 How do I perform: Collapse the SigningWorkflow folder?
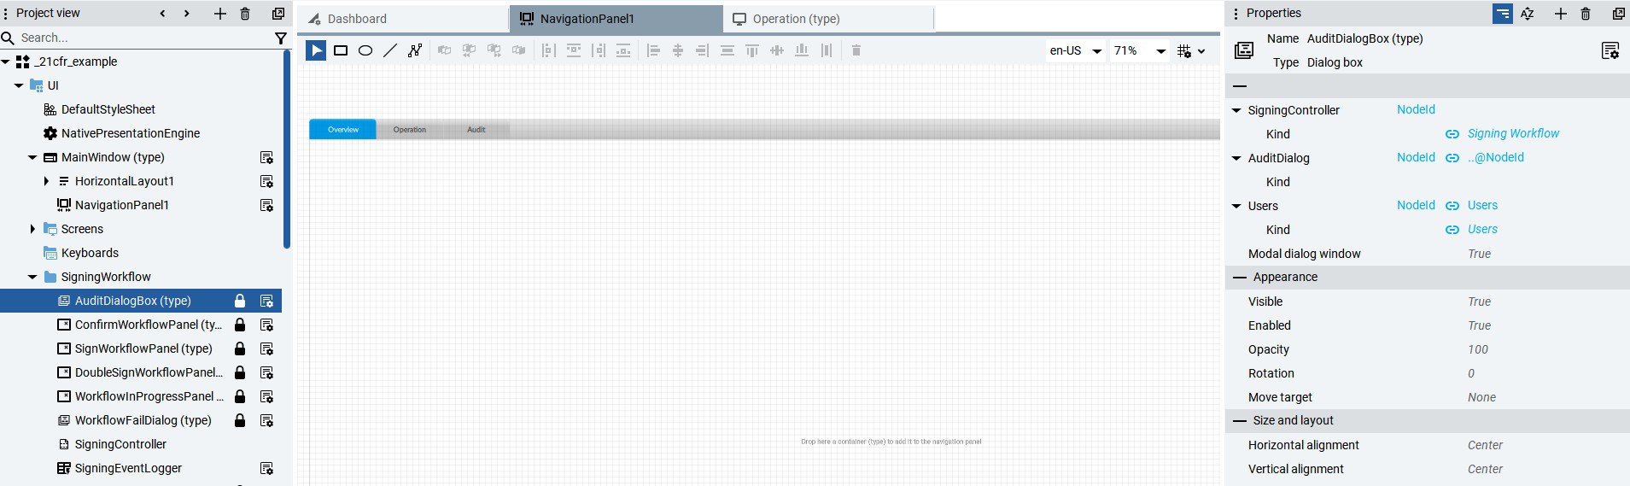32,277
